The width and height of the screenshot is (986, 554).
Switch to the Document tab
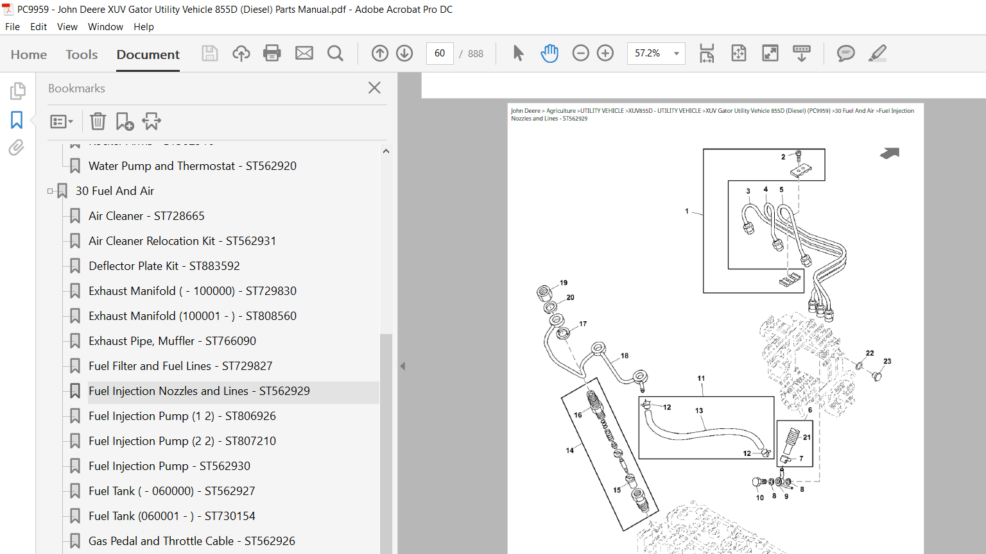pos(148,55)
